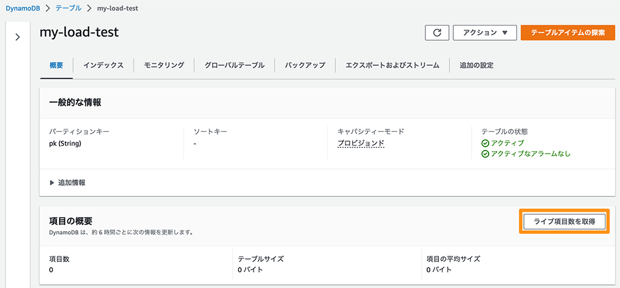Click the アクティブなアラームなし status text
The image size is (620, 288).
click(x=530, y=154)
